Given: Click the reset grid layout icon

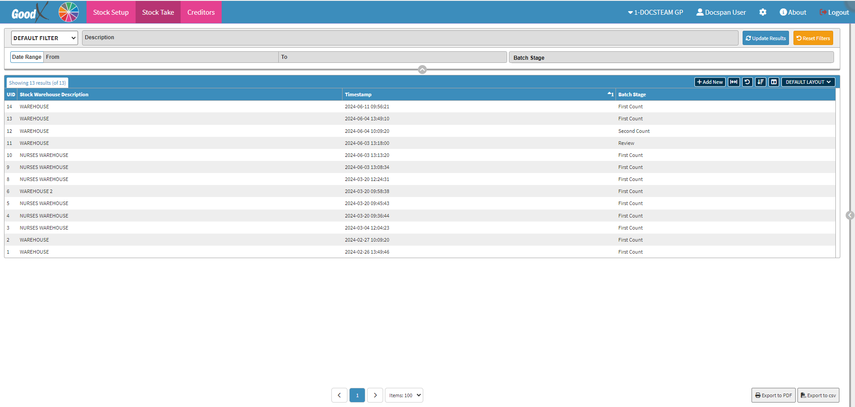Looking at the screenshot, I should point(747,82).
